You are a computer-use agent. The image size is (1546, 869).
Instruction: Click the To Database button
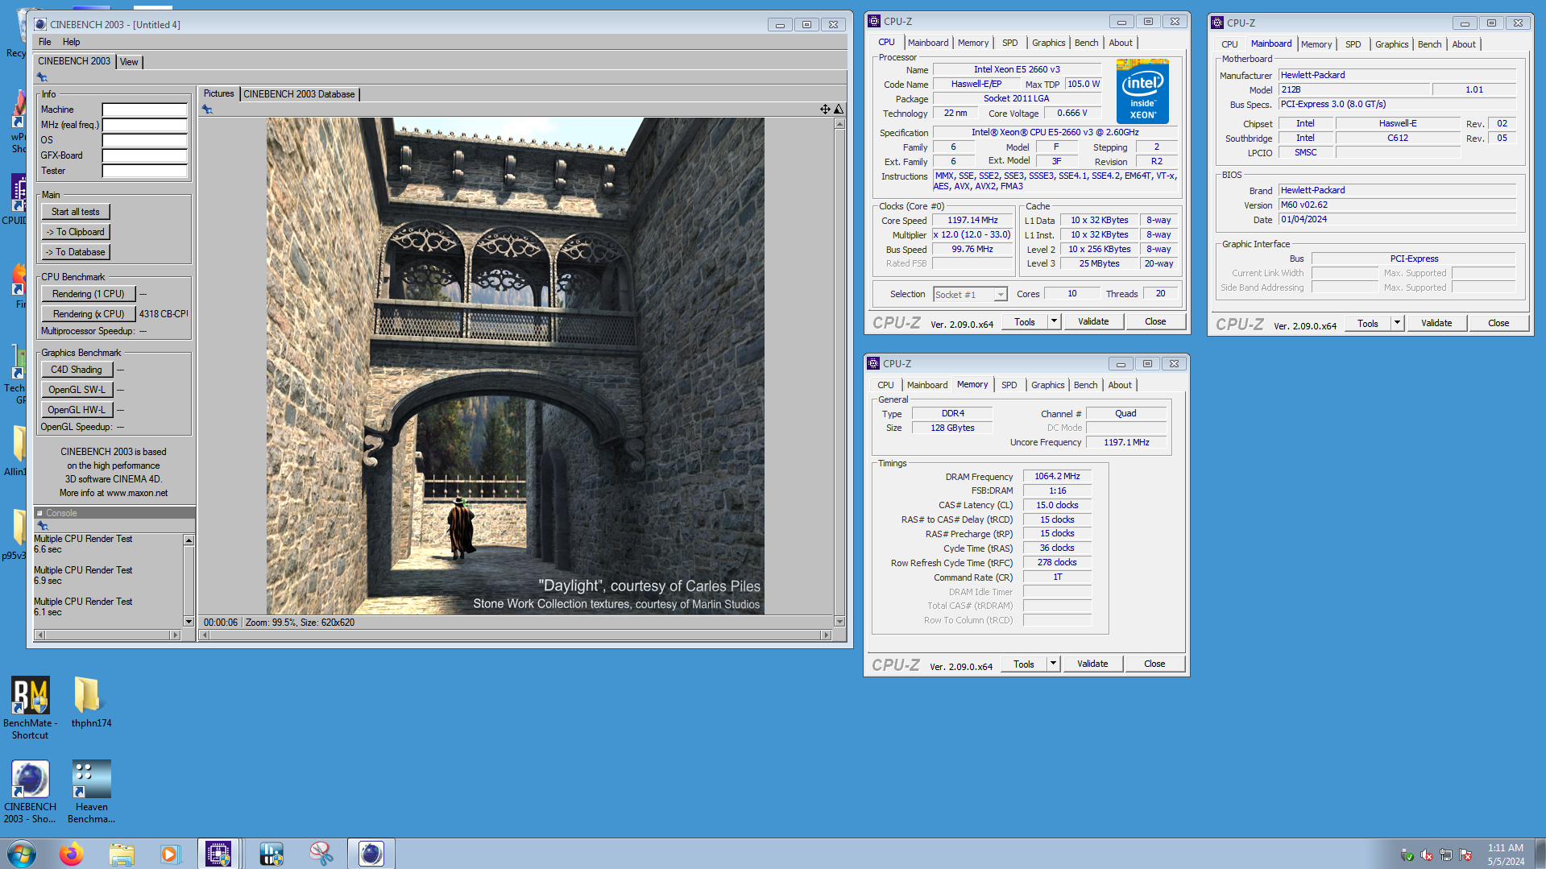tap(76, 252)
